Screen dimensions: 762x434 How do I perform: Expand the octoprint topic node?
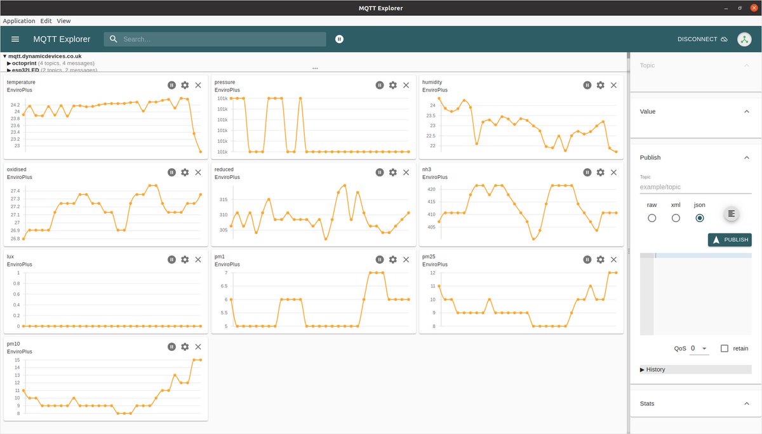point(9,63)
